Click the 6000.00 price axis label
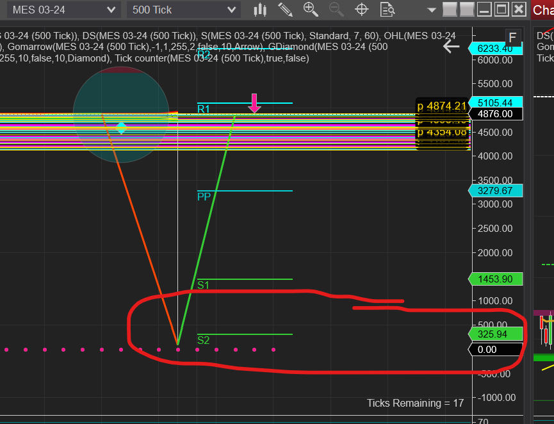554x424 pixels. (494, 60)
